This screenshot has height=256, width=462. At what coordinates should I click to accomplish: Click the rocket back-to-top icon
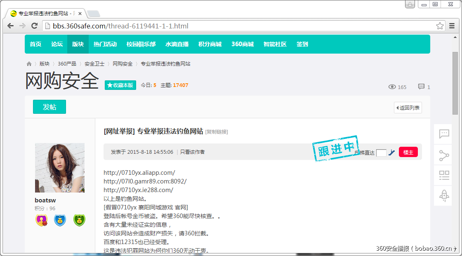point(443,196)
